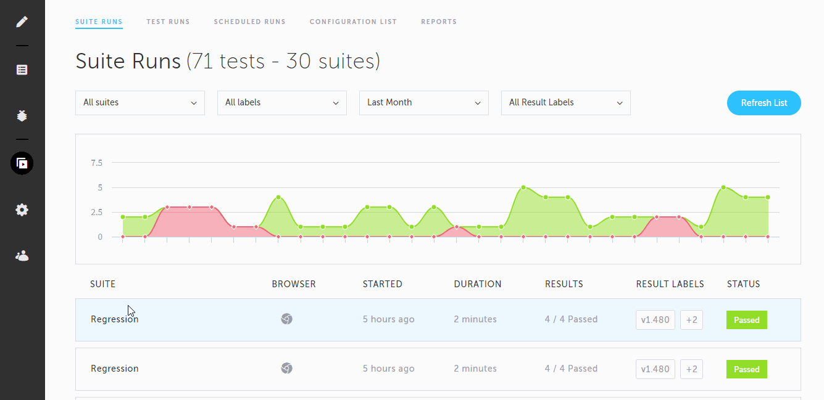Open the pencil edit icon in sidebar

coord(22,22)
